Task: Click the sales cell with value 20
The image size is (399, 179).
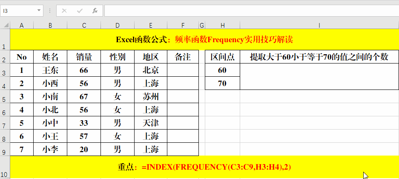Action: [84, 150]
